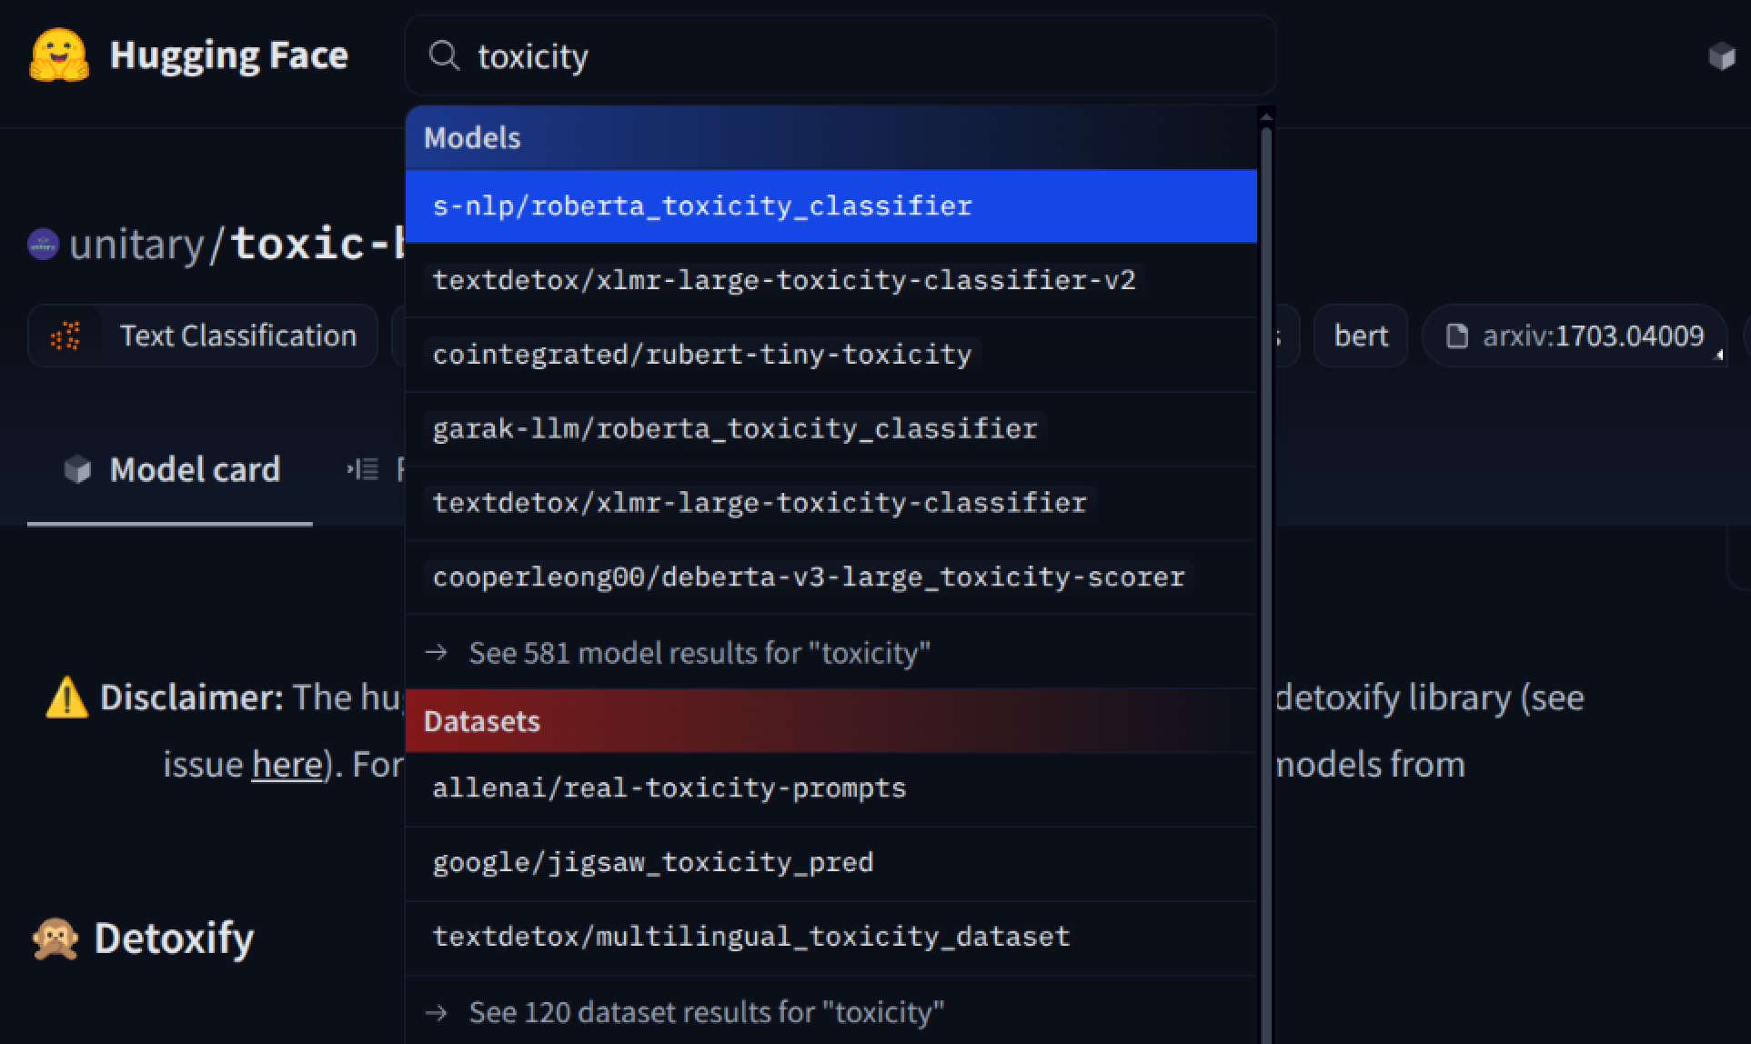The height and width of the screenshot is (1044, 1751).
Task: Open the Hugging Face home link text
Action: point(228,55)
